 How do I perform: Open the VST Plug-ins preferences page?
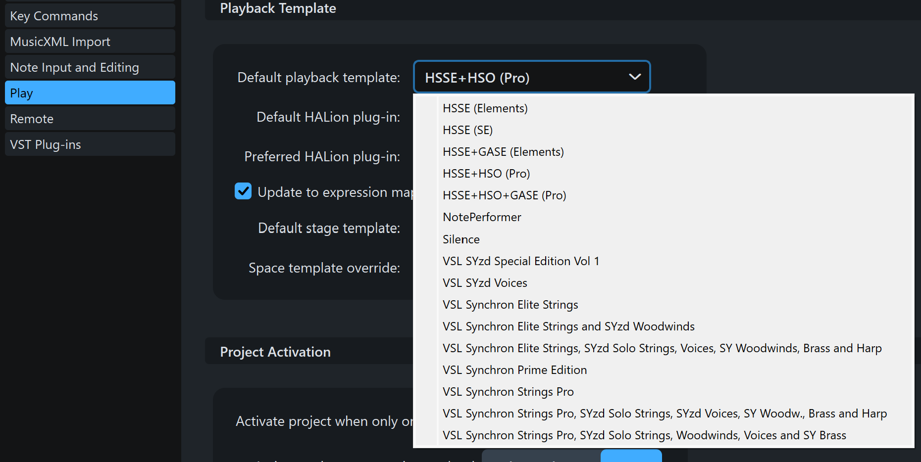coord(90,144)
